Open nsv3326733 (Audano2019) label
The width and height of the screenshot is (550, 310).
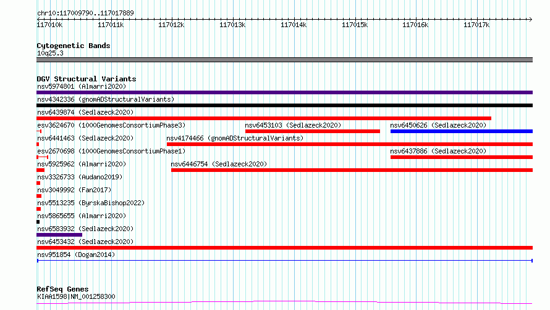tap(80, 177)
